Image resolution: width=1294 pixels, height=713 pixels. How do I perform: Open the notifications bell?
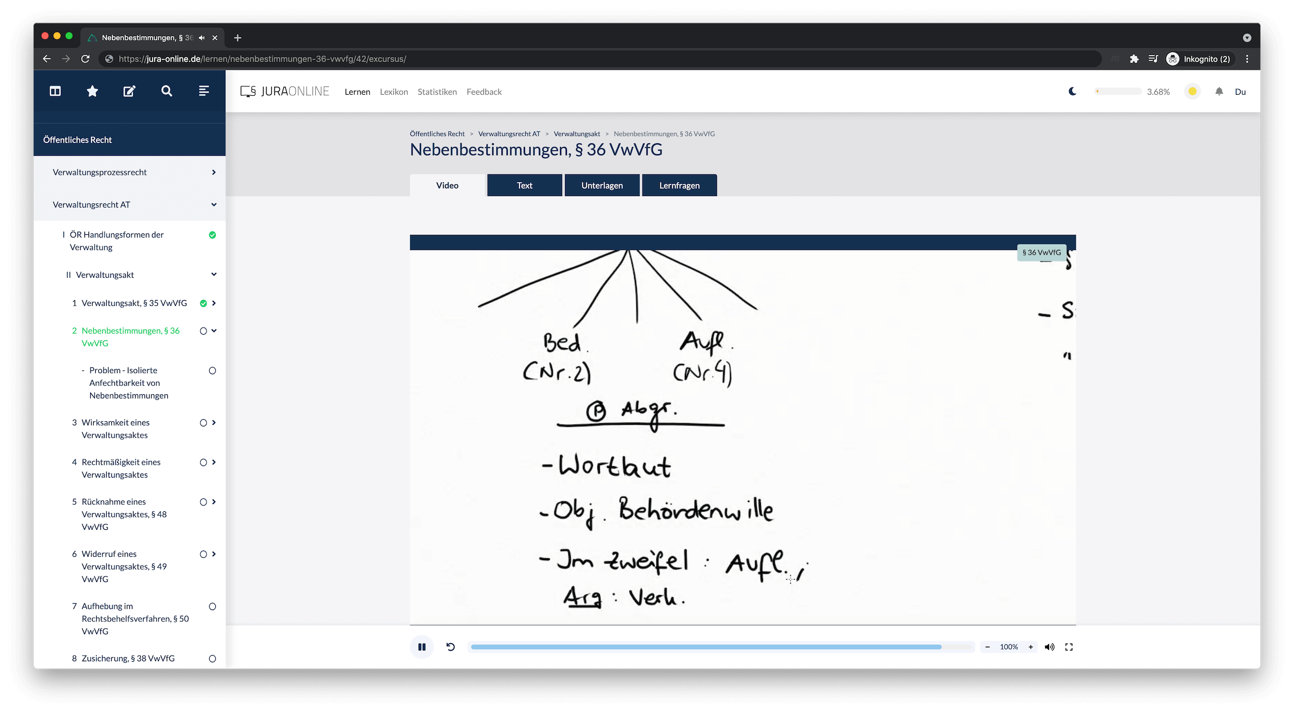click(1219, 92)
